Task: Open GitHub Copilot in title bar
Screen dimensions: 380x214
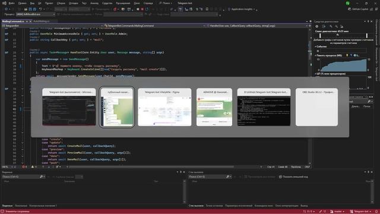Action: (358, 10)
